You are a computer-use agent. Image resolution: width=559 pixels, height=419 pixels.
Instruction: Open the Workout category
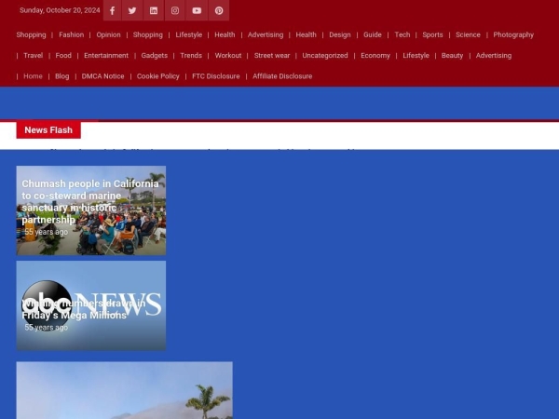pyautogui.click(x=228, y=56)
